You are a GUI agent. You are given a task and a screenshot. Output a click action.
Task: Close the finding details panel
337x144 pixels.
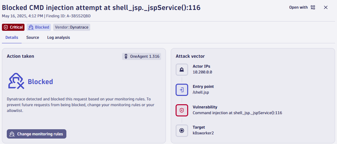[326, 7]
